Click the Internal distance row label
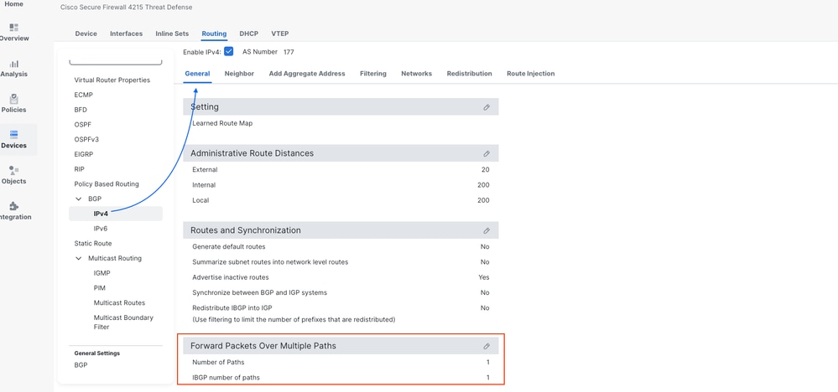 click(x=204, y=185)
